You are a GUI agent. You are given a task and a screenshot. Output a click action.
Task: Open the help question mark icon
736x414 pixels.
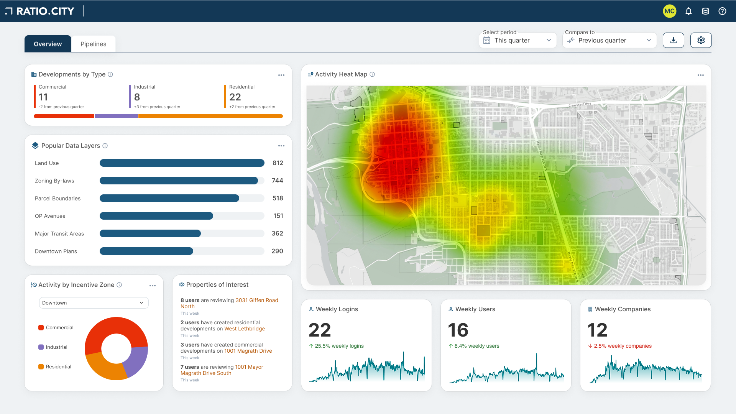722,11
